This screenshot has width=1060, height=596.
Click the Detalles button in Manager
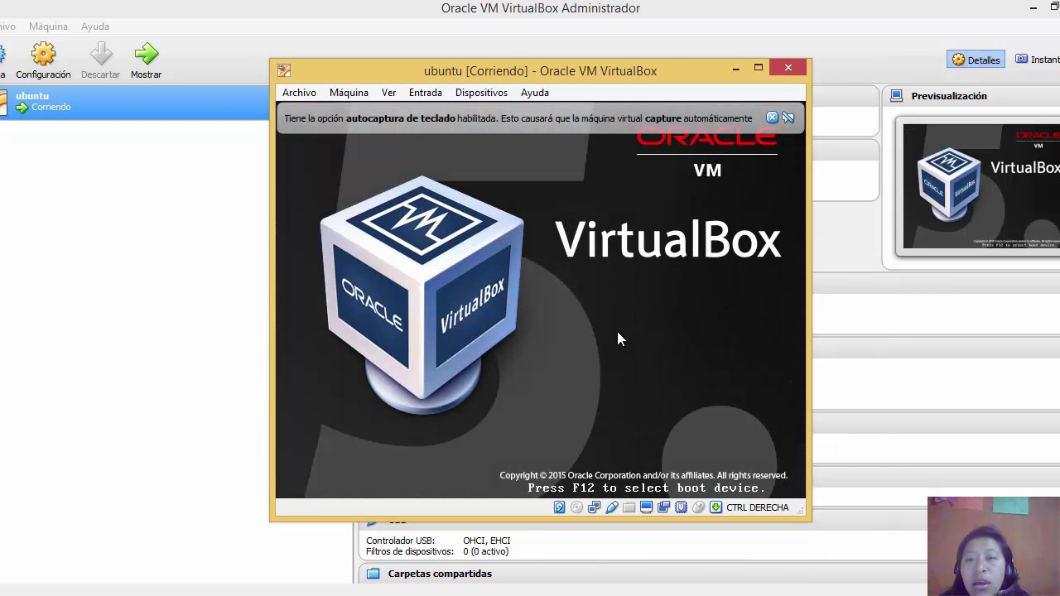(976, 60)
